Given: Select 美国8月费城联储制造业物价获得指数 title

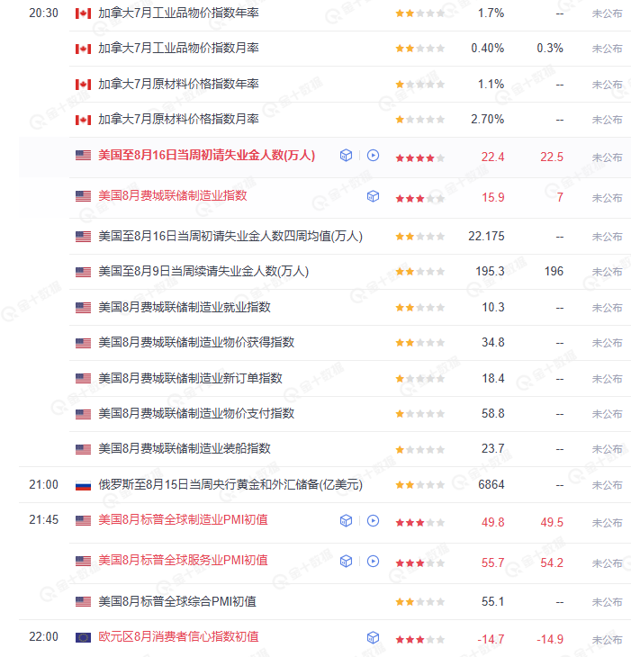Looking at the screenshot, I should pyautogui.click(x=196, y=342).
